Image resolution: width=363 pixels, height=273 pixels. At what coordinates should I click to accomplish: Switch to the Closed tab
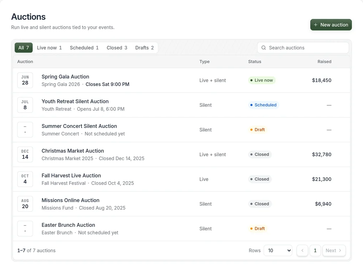(x=117, y=48)
